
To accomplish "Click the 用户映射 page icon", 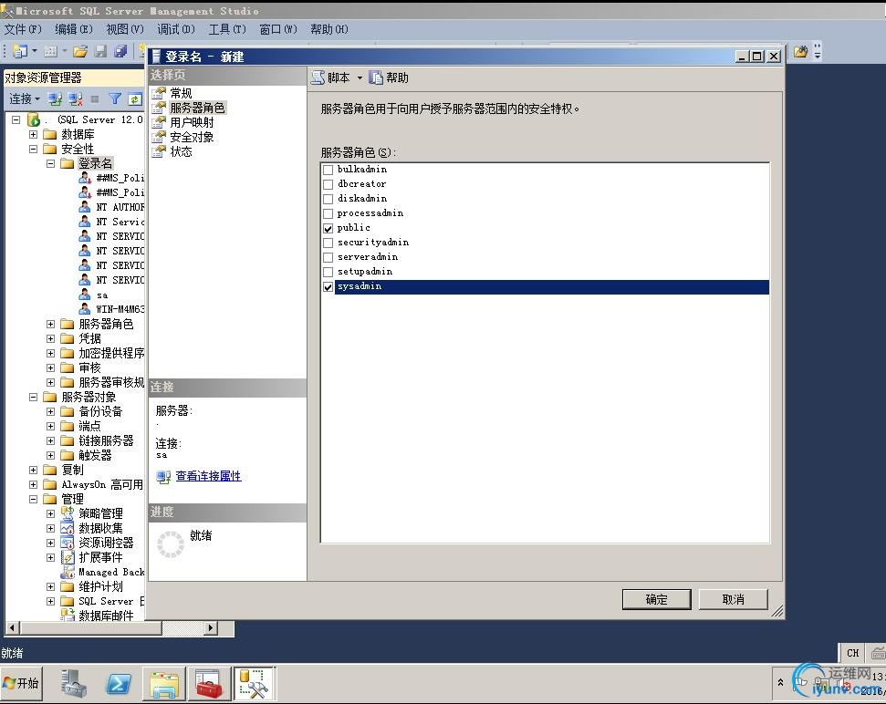I will (159, 122).
